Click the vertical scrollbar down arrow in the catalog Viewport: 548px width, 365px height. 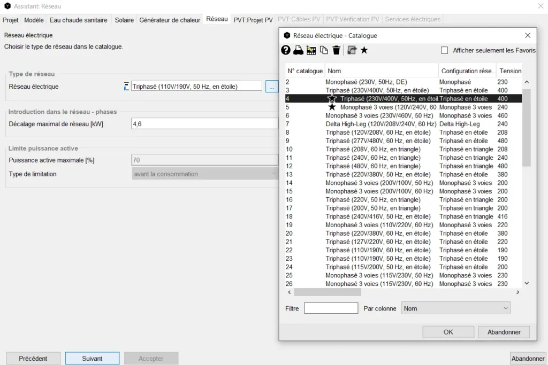point(526,283)
